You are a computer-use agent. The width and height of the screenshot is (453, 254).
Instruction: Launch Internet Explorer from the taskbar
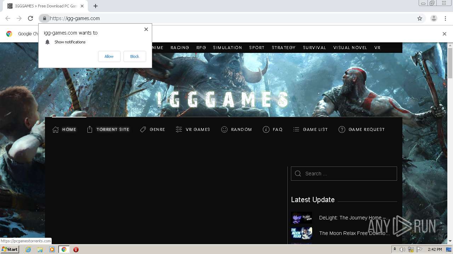pos(28,249)
